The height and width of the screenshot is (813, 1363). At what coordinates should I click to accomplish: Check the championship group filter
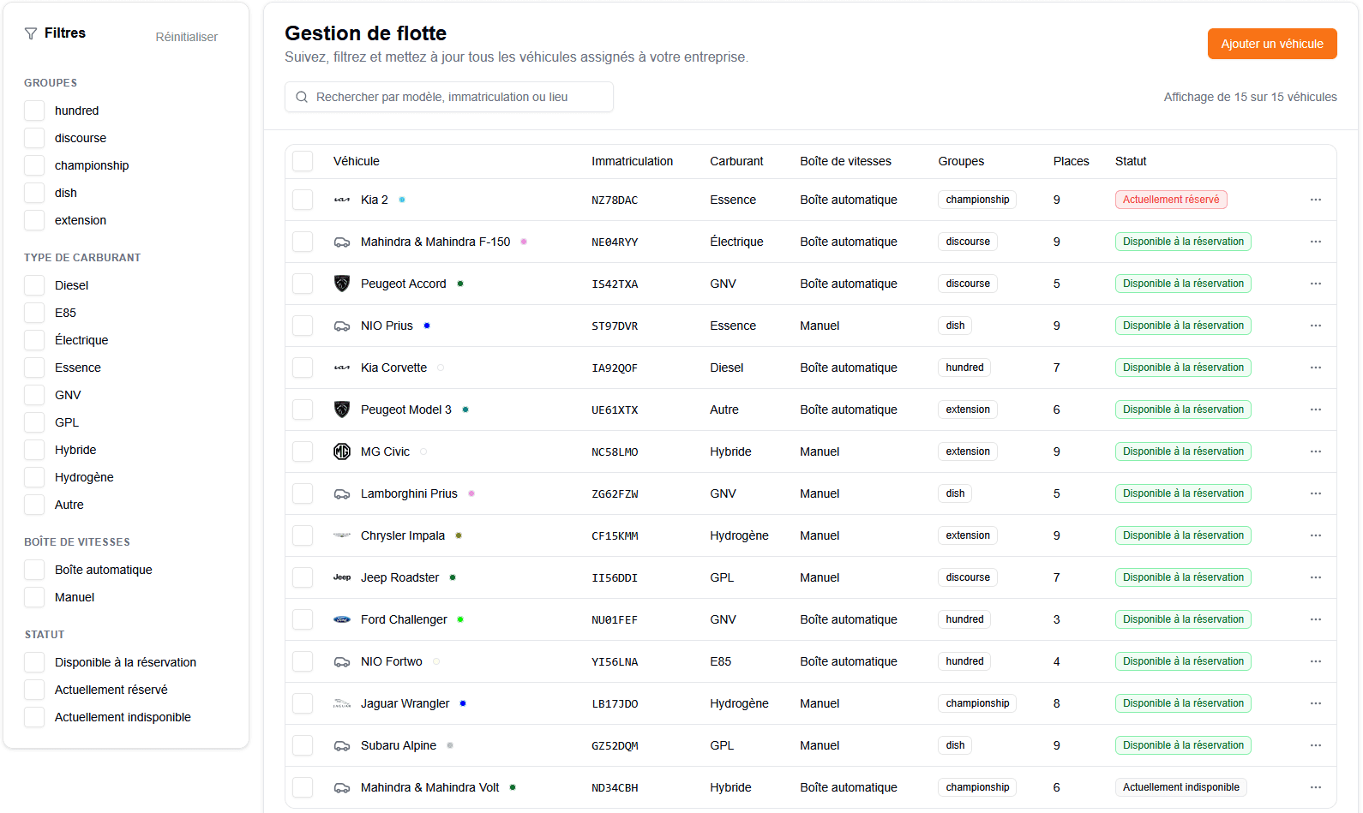point(34,165)
